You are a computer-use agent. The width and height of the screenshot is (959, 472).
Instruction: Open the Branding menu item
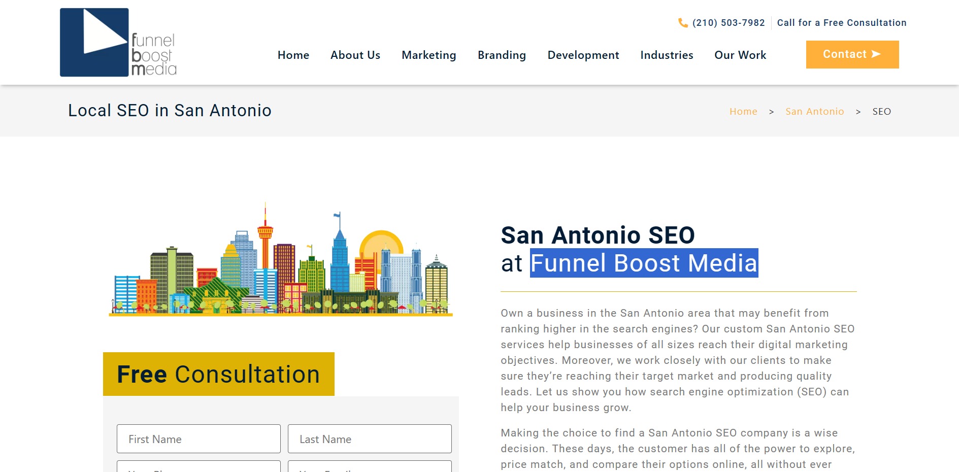(x=502, y=55)
